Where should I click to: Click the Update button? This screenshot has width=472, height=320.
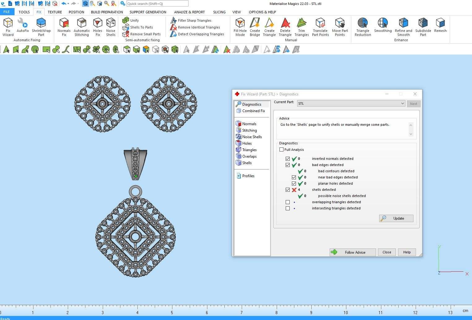click(x=396, y=218)
